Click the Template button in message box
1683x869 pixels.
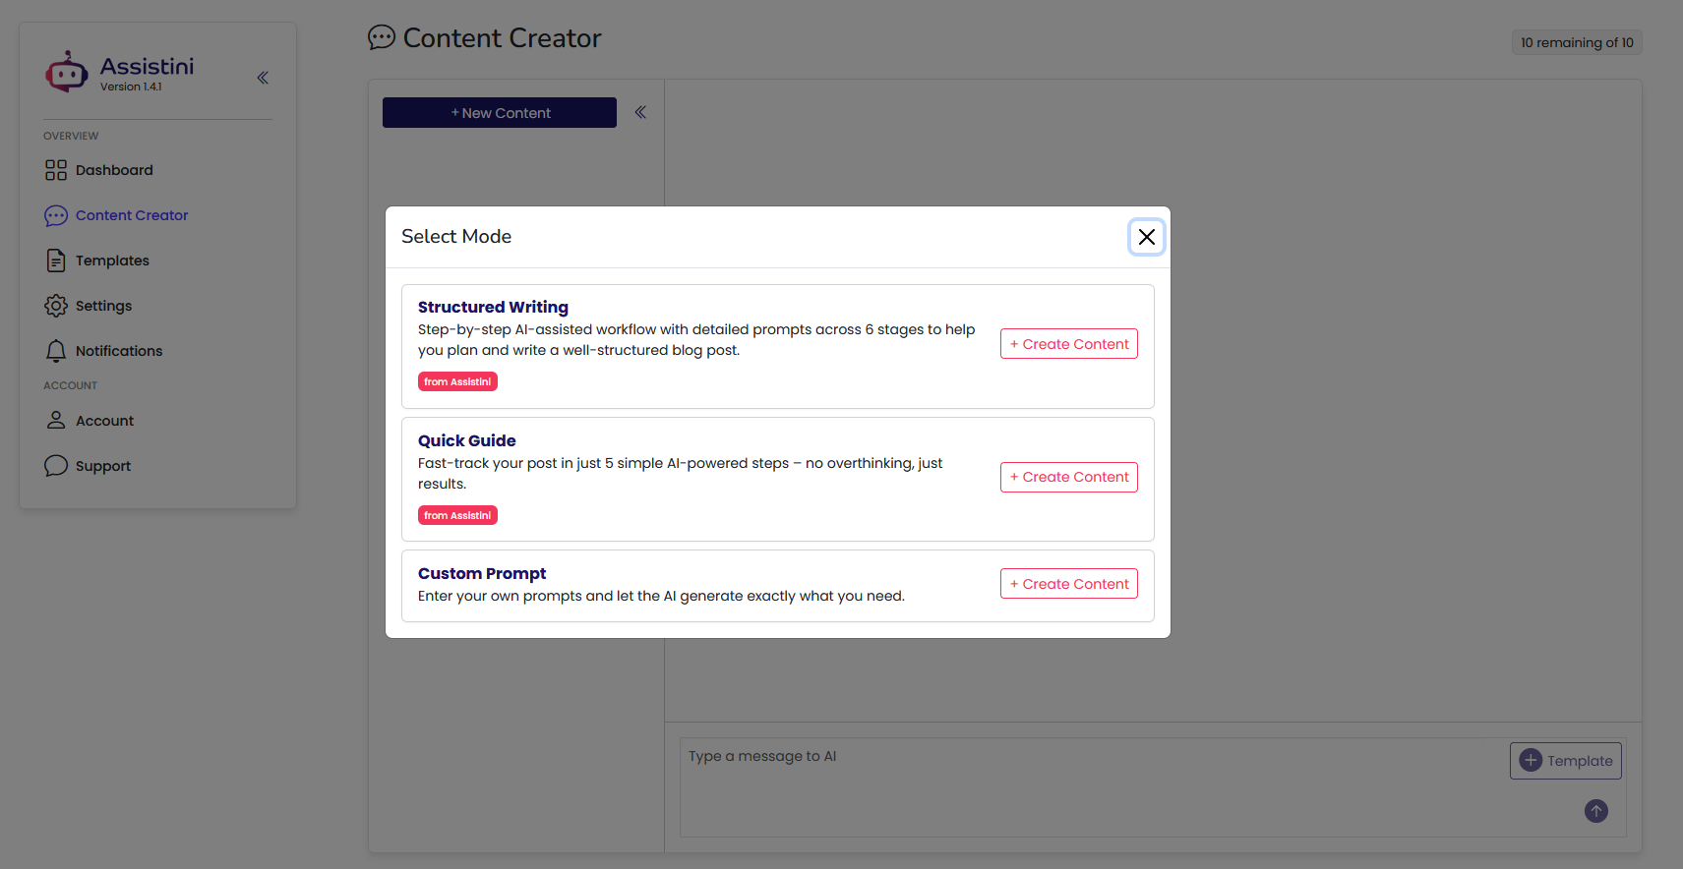point(1566,761)
